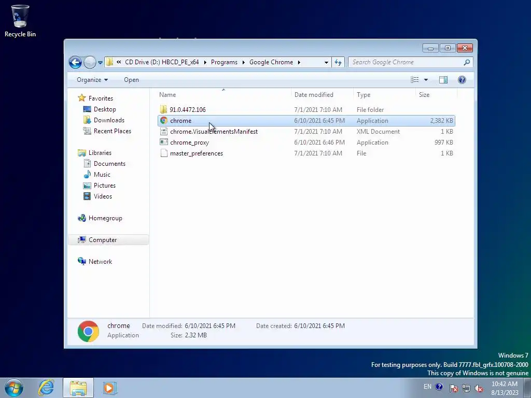Open the recent pages dropdown arrow
Screen dimensions: 531x398
coord(100,63)
